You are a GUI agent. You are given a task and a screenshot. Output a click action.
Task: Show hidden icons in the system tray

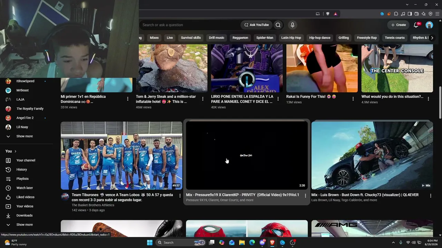pos(393,242)
